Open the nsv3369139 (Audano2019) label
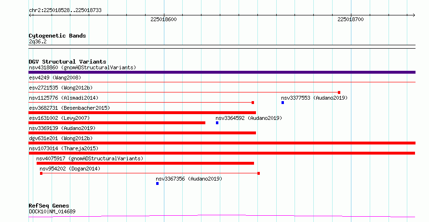Screen dimensions: 429x222 click(x=62, y=128)
